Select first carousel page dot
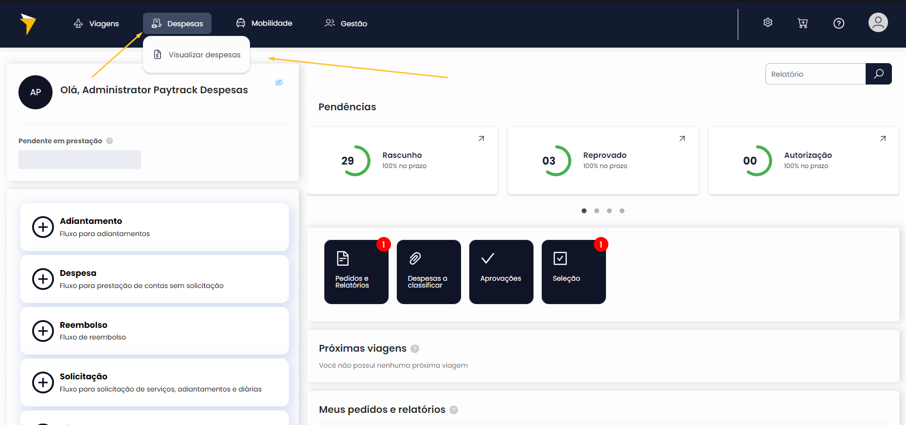This screenshot has height=425, width=906. [x=584, y=211]
